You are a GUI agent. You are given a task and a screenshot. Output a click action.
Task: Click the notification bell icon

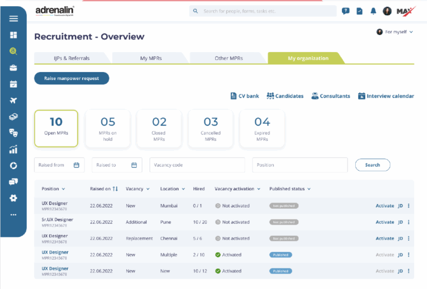tap(373, 11)
